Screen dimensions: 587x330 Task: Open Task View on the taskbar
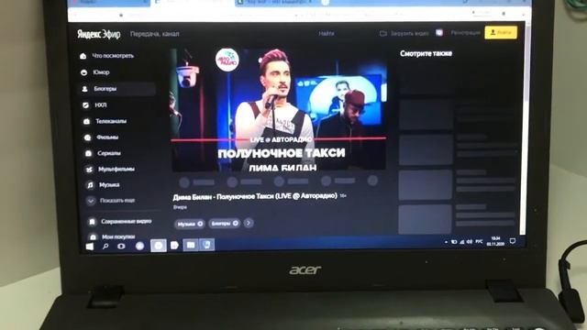(x=121, y=247)
